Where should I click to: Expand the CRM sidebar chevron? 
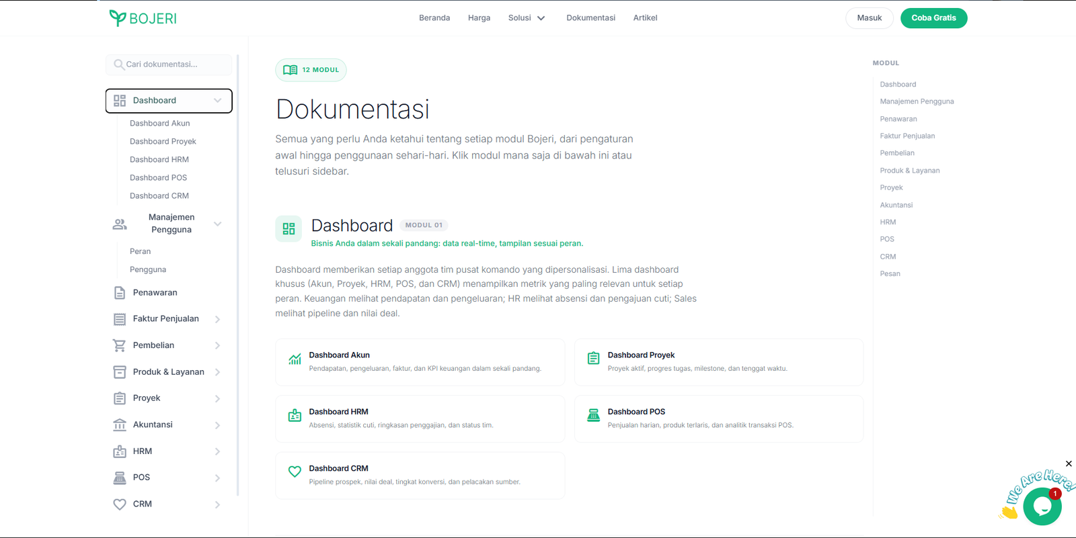(218, 504)
